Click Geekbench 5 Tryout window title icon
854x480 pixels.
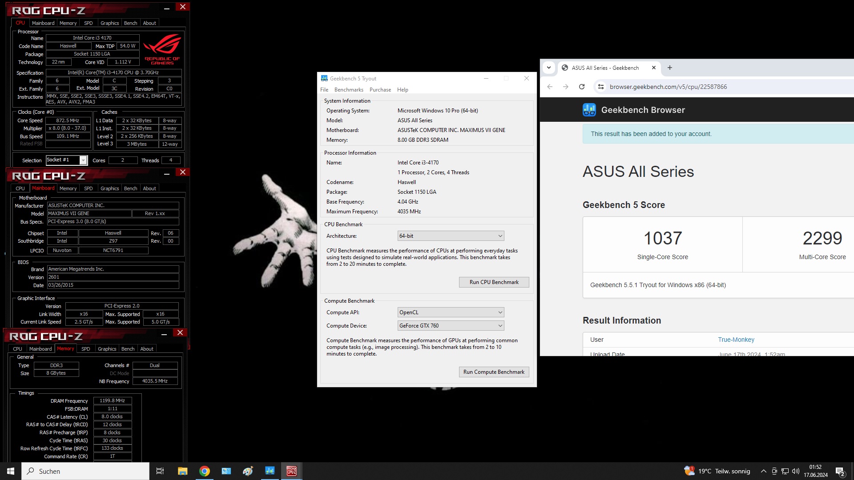tap(324, 78)
